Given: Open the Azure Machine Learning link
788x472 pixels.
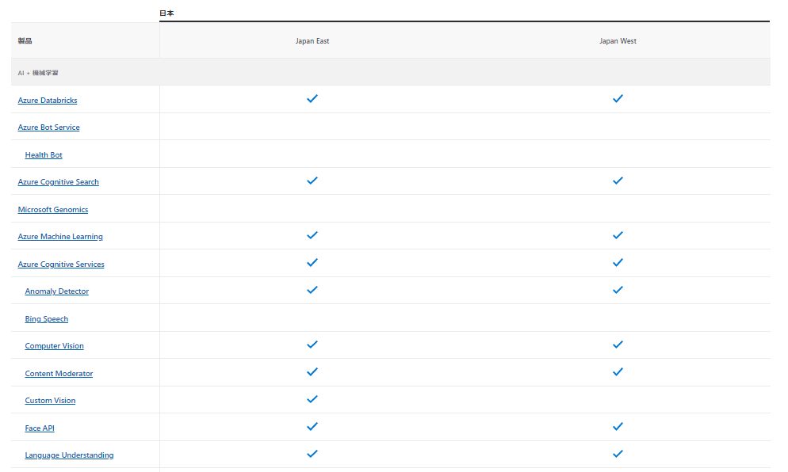Looking at the screenshot, I should pos(60,237).
